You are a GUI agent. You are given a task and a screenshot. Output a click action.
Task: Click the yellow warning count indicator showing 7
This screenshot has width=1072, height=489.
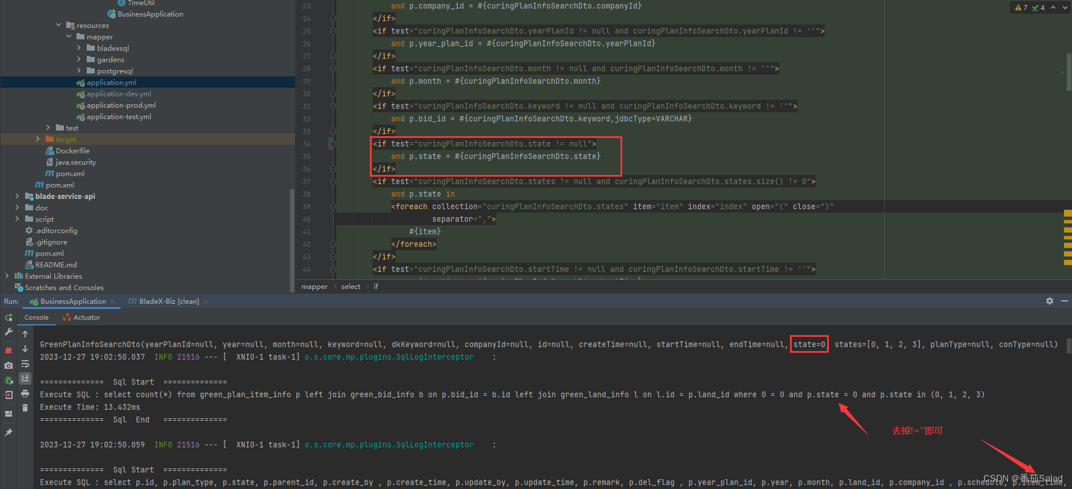coord(1021,7)
